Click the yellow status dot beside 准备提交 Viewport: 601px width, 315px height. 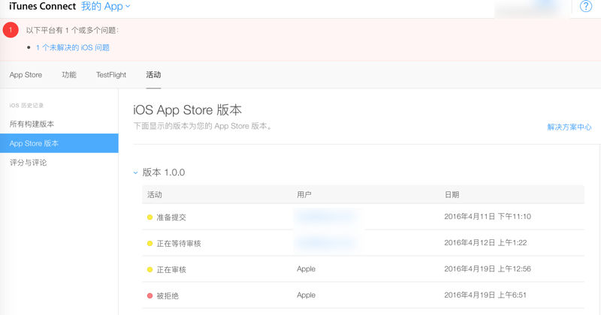click(x=150, y=217)
